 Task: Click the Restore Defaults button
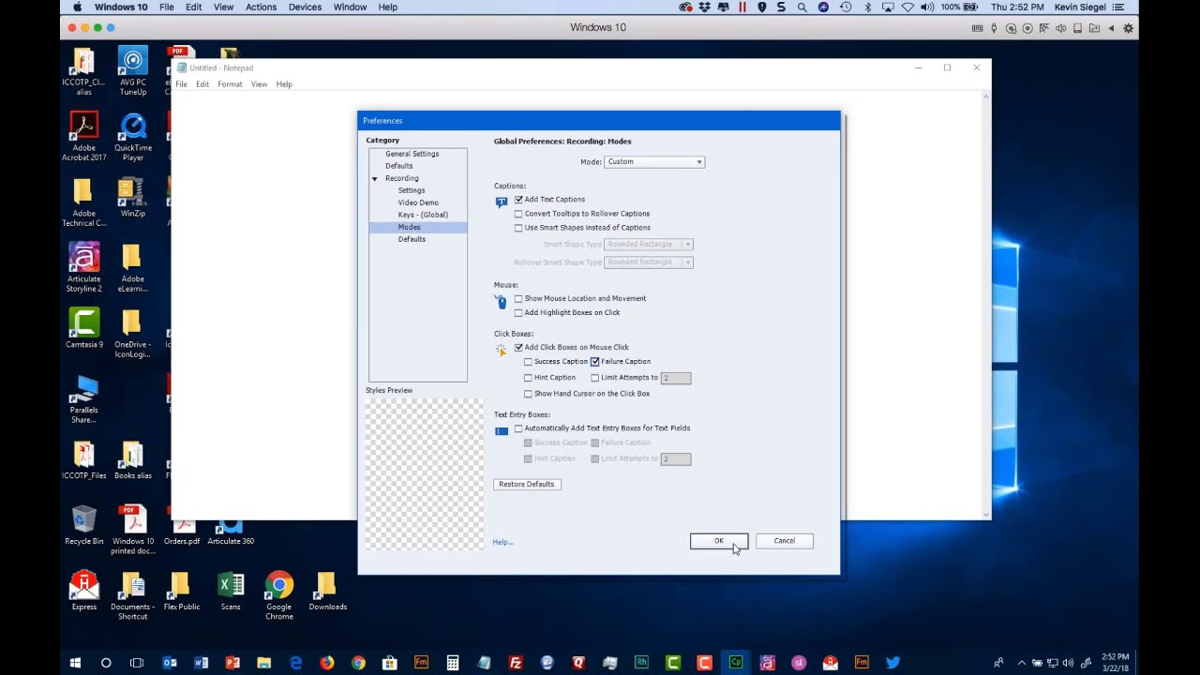[527, 485]
